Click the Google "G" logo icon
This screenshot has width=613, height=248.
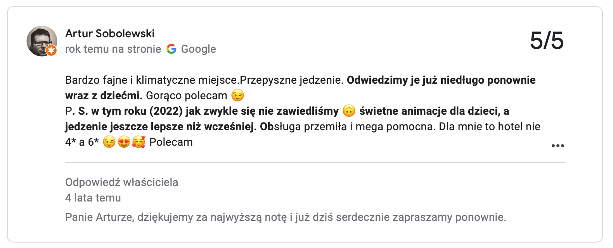coord(171,49)
